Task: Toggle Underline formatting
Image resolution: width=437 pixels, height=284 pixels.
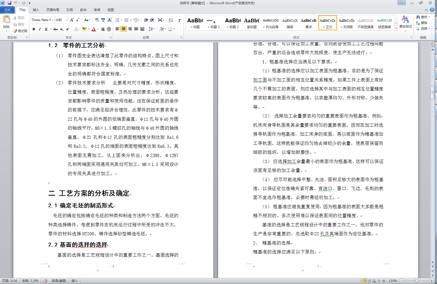Action: point(46,29)
